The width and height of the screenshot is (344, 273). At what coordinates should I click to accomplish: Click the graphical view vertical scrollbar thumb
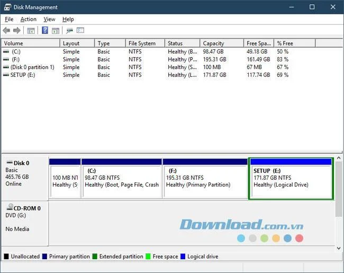click(x=339, y=189)
